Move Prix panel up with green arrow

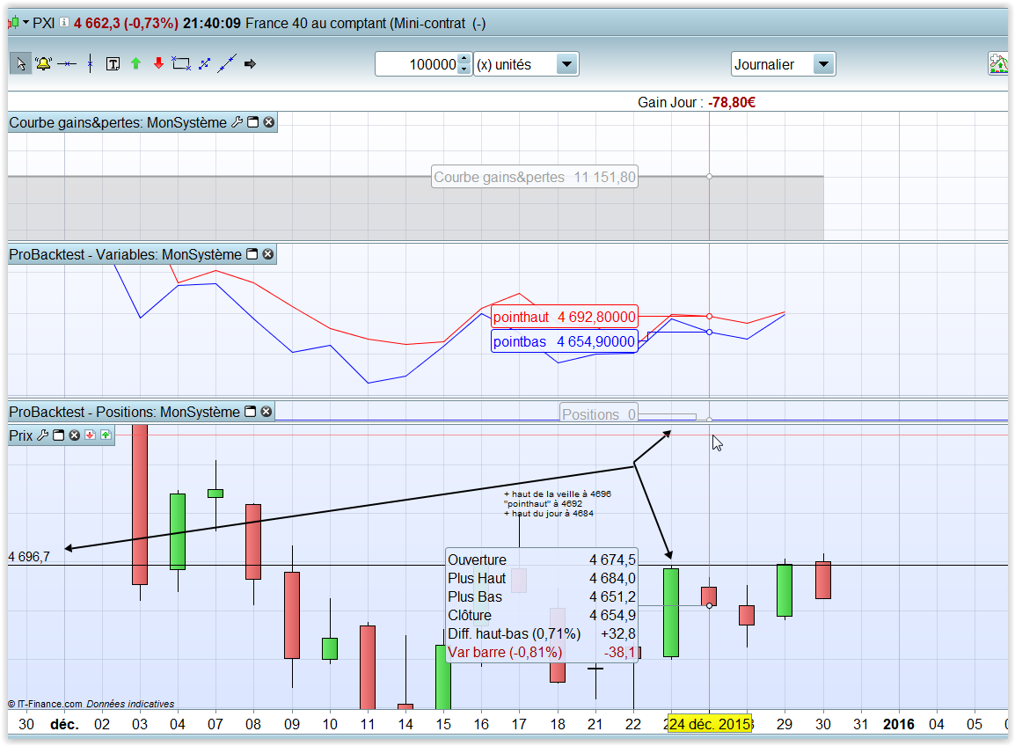106,435
